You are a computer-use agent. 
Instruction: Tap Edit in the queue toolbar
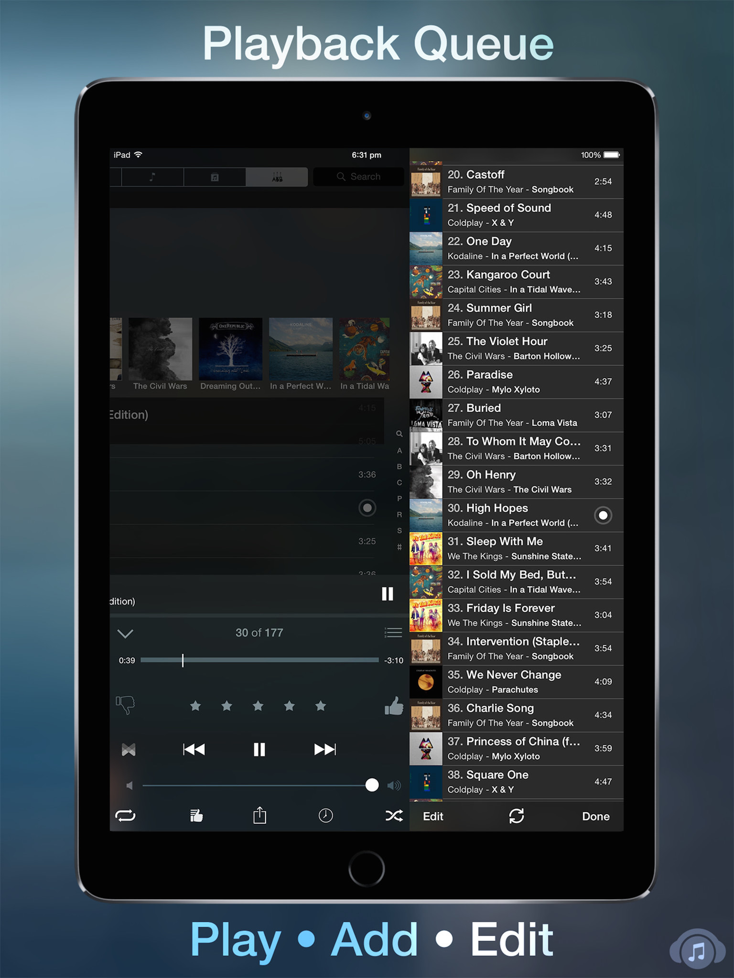click(433, 816)
